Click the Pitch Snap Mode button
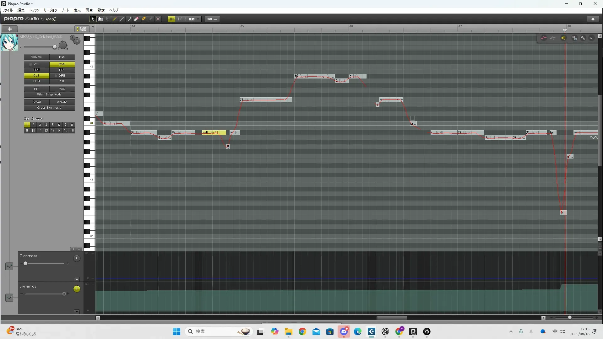Viewport: 603px width, 339px height. [49, 94]
